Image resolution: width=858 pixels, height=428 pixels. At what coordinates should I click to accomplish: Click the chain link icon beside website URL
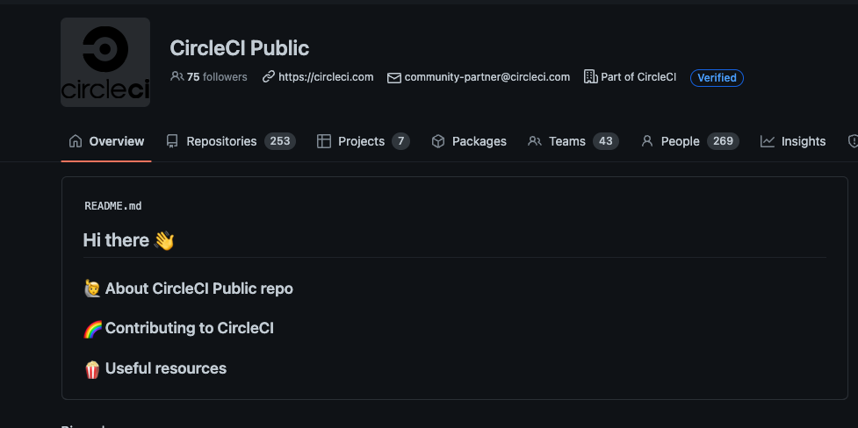(x=269, y=77)
